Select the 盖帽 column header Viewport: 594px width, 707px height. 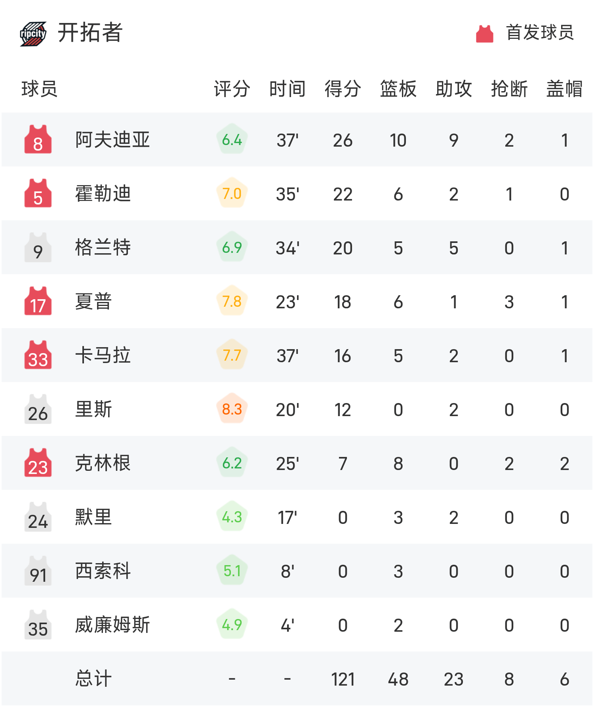tap(564, 89)
